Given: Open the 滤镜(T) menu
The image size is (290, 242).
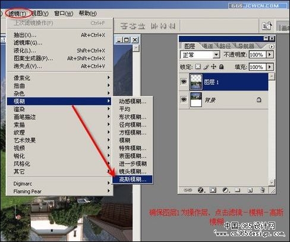Looking at the screenshot, I should click(18, 14).
